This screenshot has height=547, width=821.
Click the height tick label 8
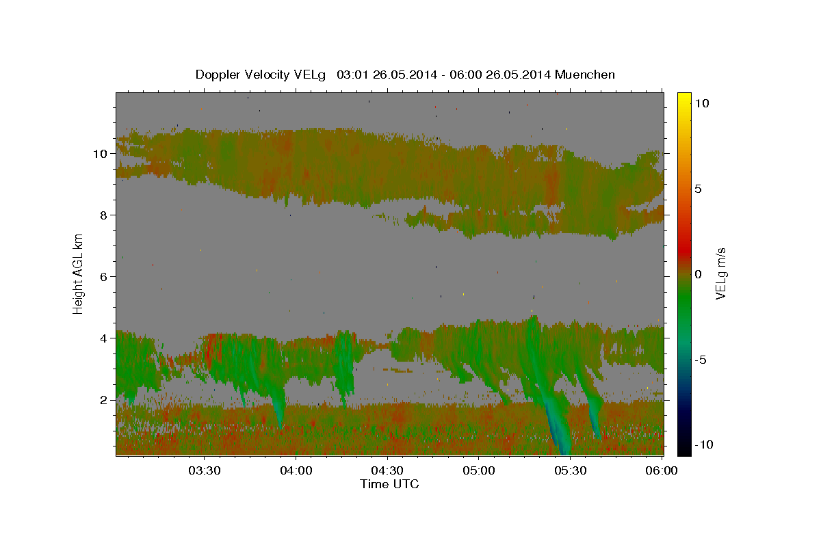pos(104,215)
